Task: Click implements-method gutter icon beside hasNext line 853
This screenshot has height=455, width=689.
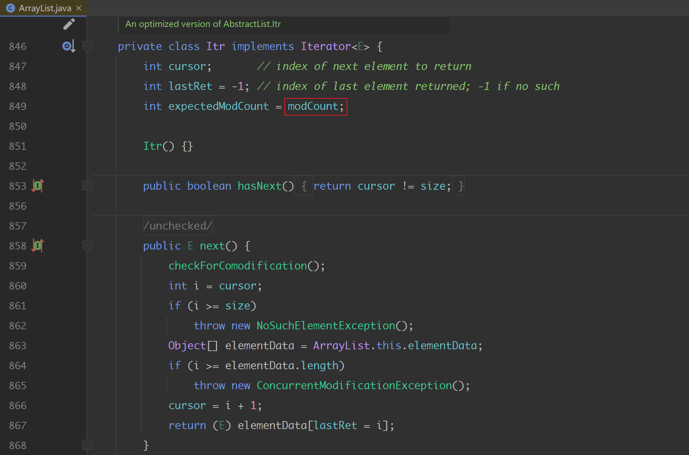Action: tap(37, 186)
